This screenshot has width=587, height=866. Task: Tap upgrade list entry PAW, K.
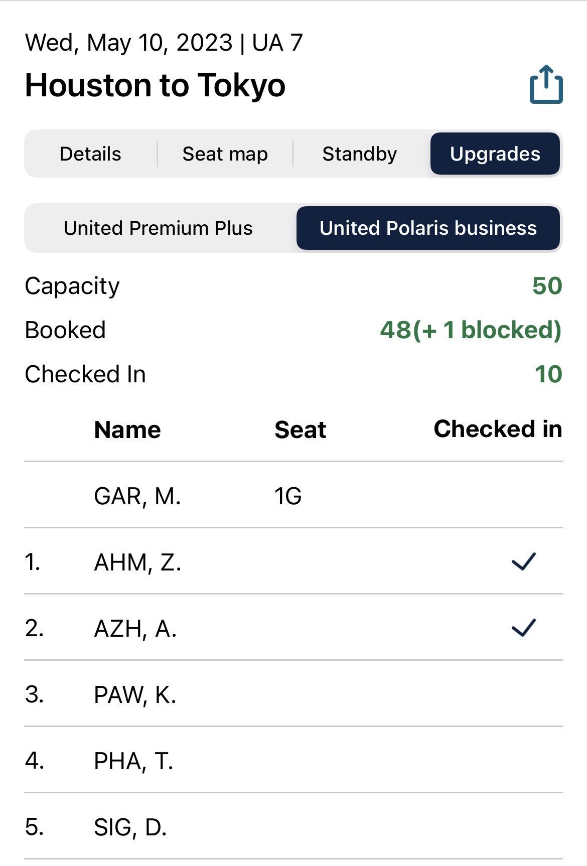(x=135, y=695)
